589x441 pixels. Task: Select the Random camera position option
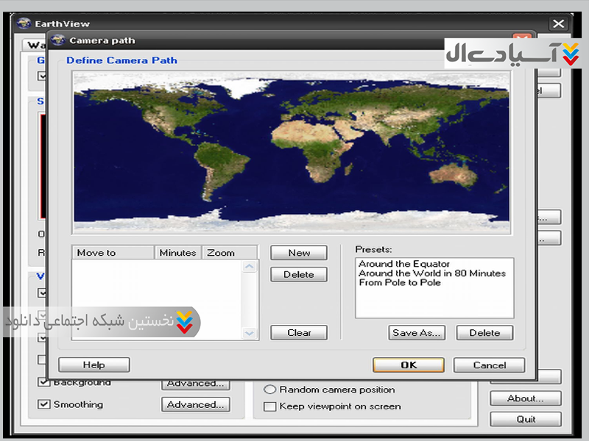(270, 390)
